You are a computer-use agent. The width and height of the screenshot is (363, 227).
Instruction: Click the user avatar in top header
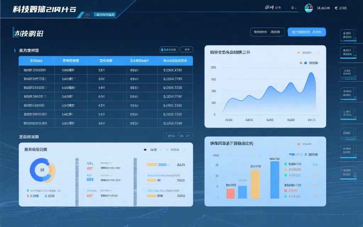coord(309,8)
